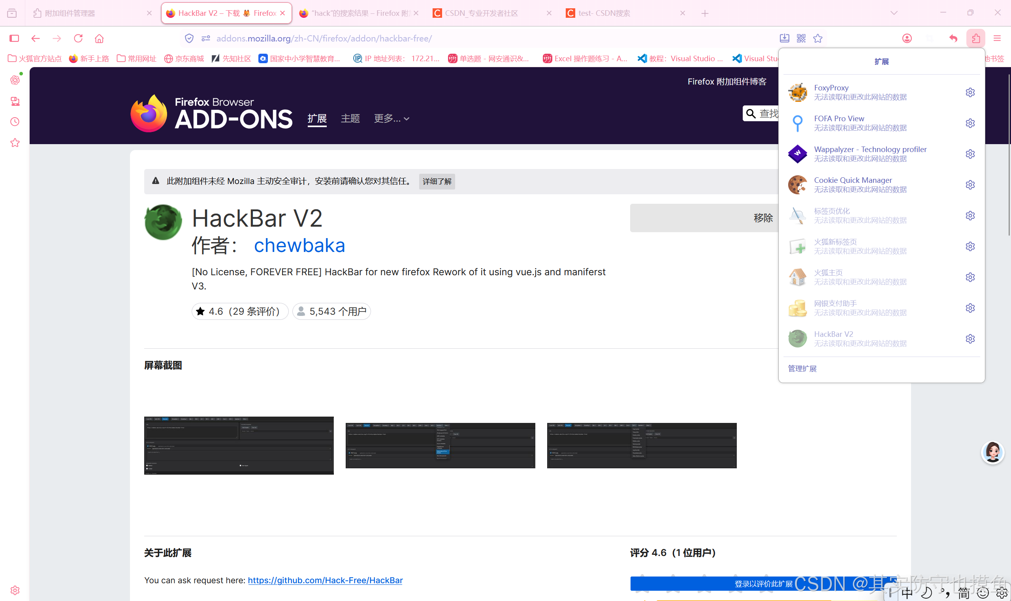Open the second HackBar screenshot thumbnail

[x=440, y=445]
